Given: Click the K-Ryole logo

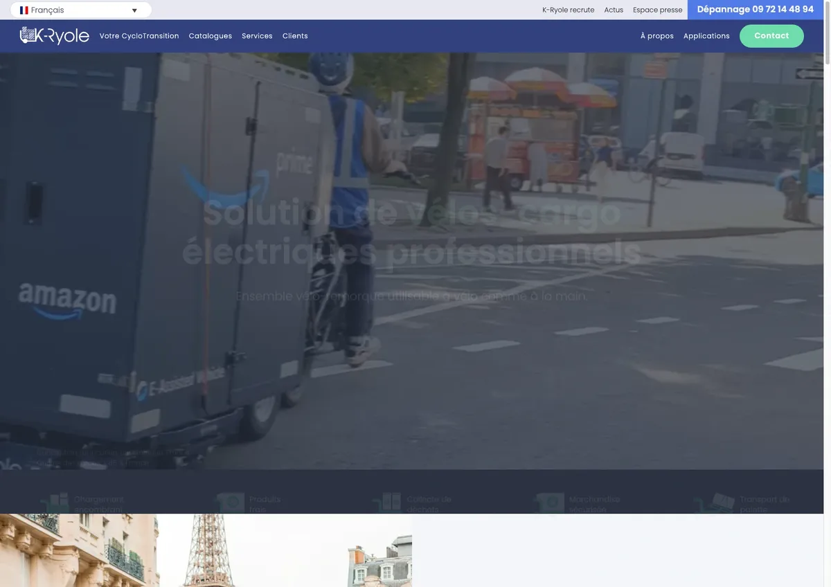Looking at the screenshot, I should pos(55,35).
